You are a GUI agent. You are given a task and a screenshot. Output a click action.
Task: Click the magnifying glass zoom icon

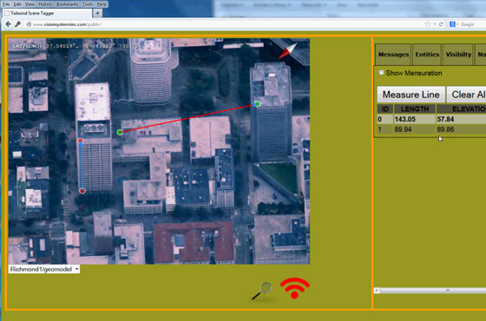coord(262,291)
